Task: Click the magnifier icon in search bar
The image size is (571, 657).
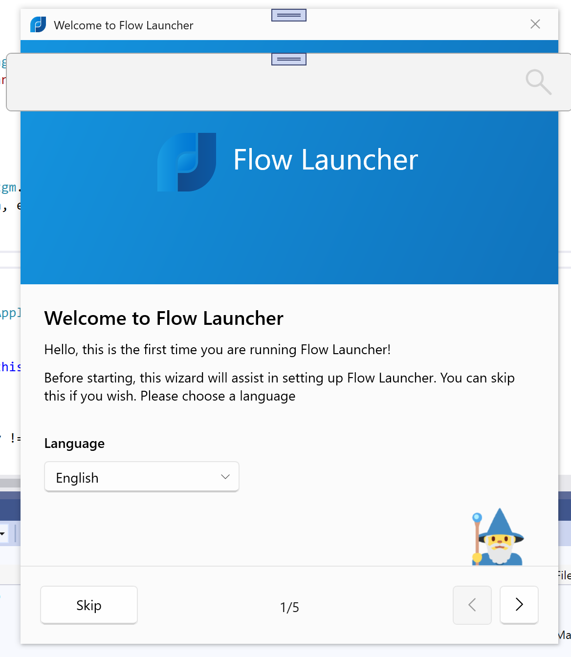Action: click(x=539, y=82)
